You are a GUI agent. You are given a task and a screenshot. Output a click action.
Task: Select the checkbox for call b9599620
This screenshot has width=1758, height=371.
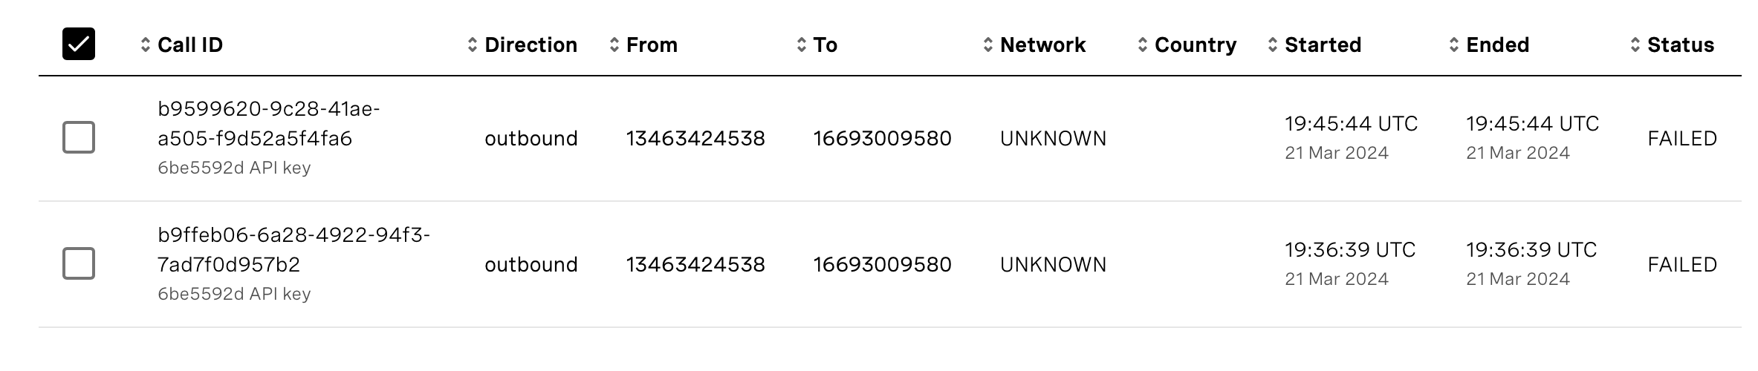[x=79, y=137]
